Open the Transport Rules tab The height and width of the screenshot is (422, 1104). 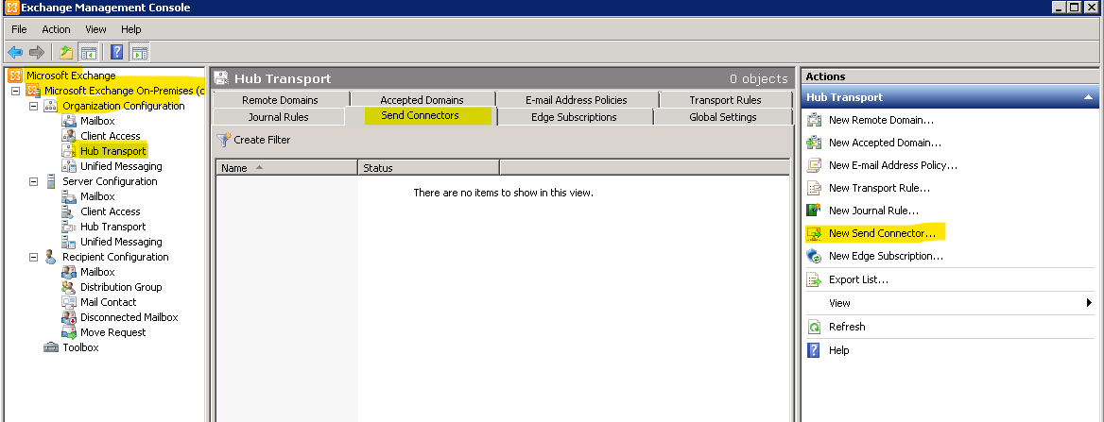pyautogui.click(x=725, y=100)
